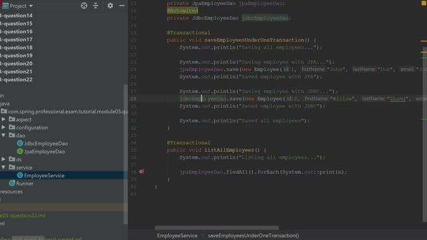Select the question18 module
This screenshot has height=240, width=427.
pyautogui.click(x=16, y=47)
